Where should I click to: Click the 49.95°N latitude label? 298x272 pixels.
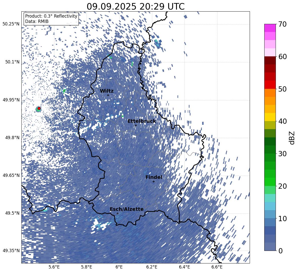11,100
